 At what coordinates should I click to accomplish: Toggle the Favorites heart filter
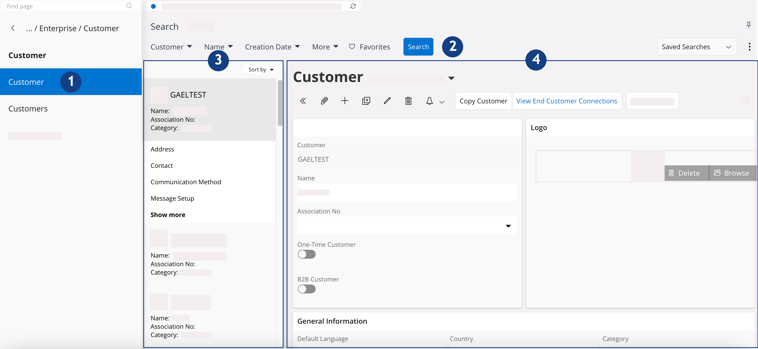(x=369, y=47)
